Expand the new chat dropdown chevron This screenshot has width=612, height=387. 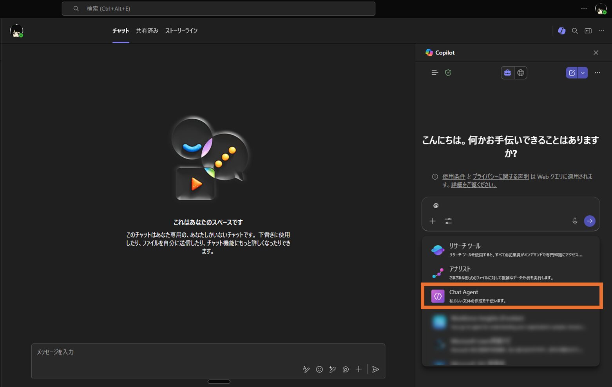click(583, 73)
